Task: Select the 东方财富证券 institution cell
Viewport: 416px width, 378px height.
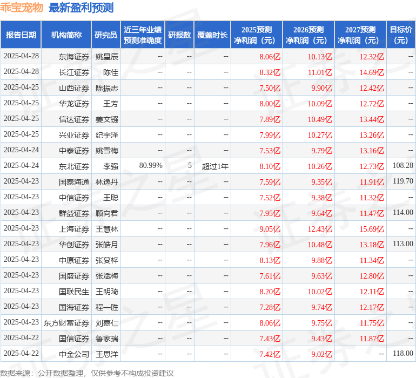Action: click(66, 323)
